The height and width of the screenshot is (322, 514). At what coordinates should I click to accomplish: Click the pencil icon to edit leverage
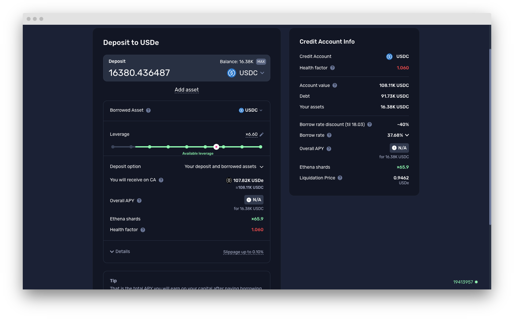262,134
